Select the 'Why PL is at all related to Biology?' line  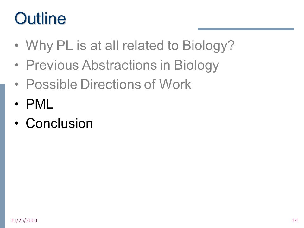(130, 46)
